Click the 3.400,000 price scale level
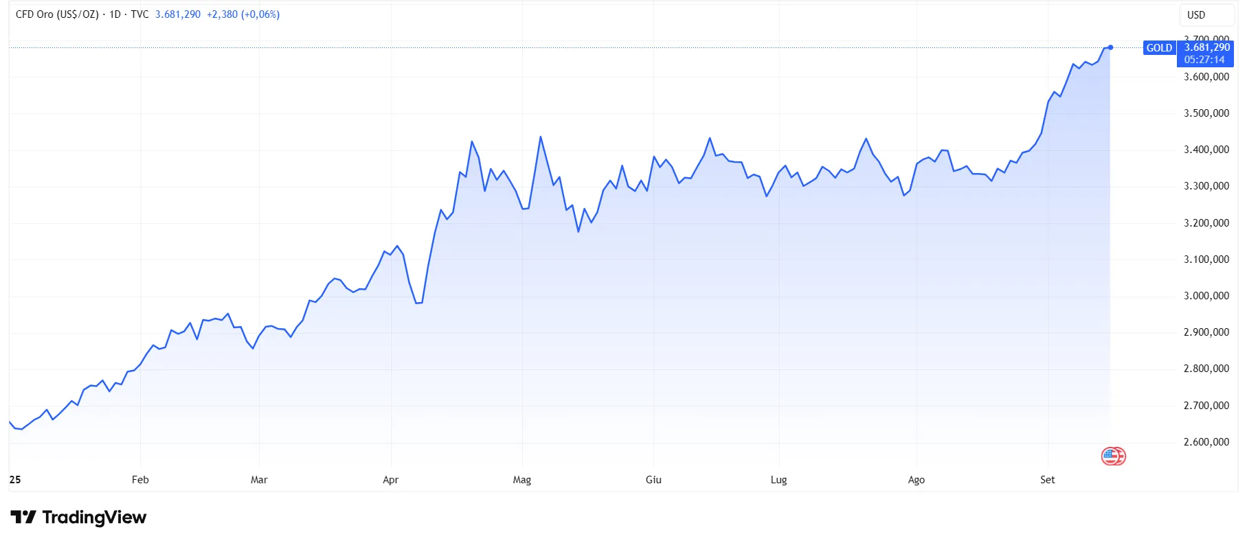 click(1206, 150)
